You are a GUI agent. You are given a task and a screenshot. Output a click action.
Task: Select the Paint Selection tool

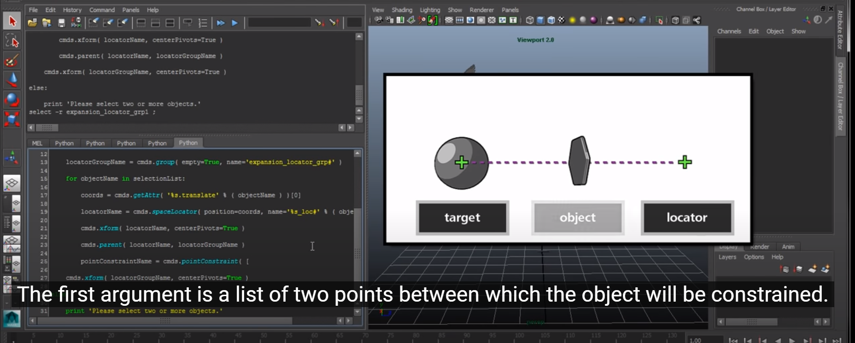pos(12,60)
